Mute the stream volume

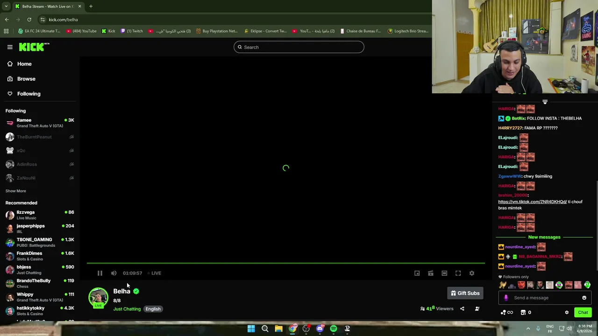pyautogui.click(x=114, y=273)
